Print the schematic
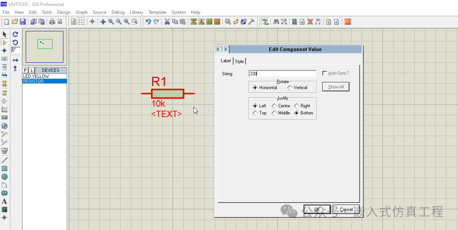 [x=52, y=22]
